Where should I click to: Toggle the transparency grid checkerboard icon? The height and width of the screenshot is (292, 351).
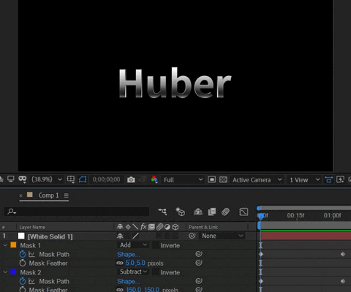point(223,180)
